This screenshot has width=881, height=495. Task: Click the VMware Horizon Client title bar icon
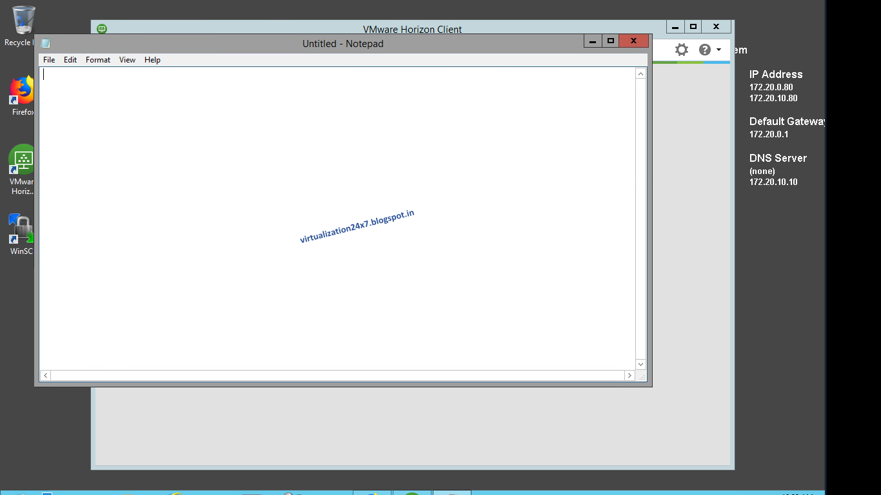click(102, 29)
